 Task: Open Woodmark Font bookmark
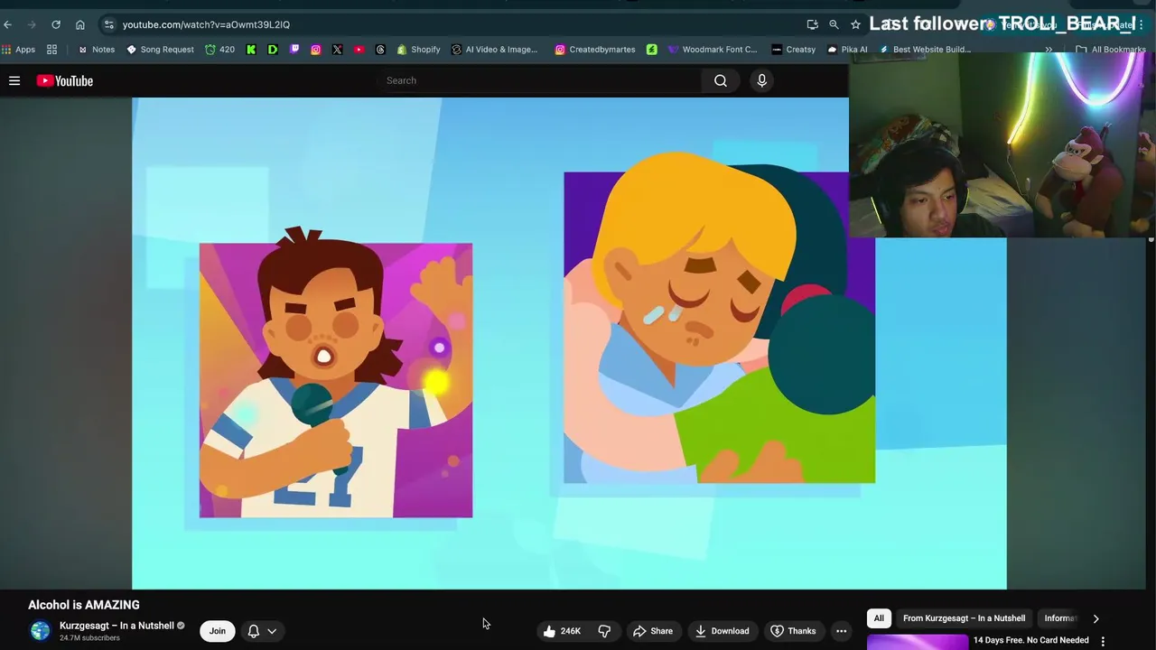(713, 50)
